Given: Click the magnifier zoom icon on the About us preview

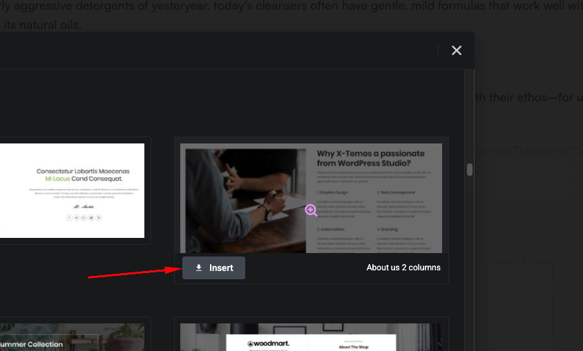Looking at the screenshot, I should [x=311, y=210].
